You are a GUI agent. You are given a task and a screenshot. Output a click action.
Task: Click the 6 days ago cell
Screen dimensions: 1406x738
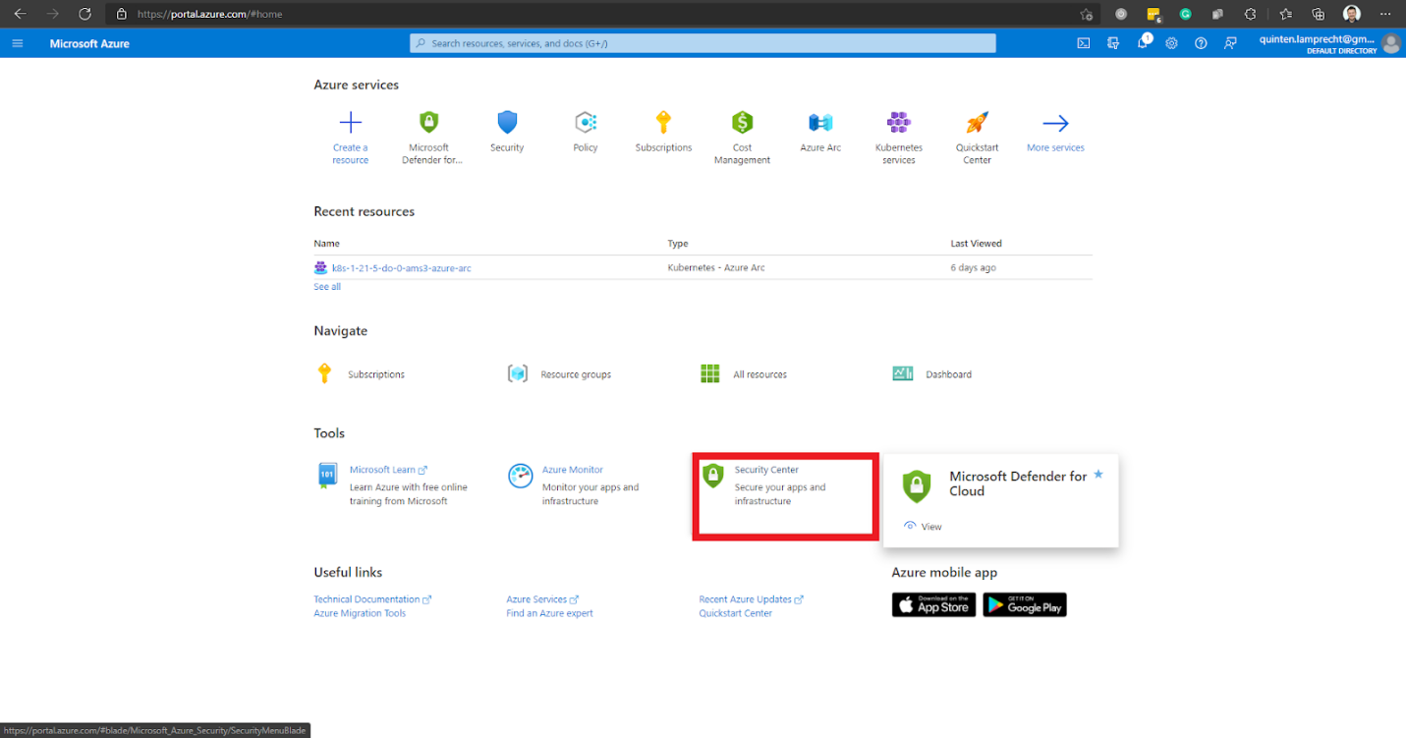coord(973,267)
